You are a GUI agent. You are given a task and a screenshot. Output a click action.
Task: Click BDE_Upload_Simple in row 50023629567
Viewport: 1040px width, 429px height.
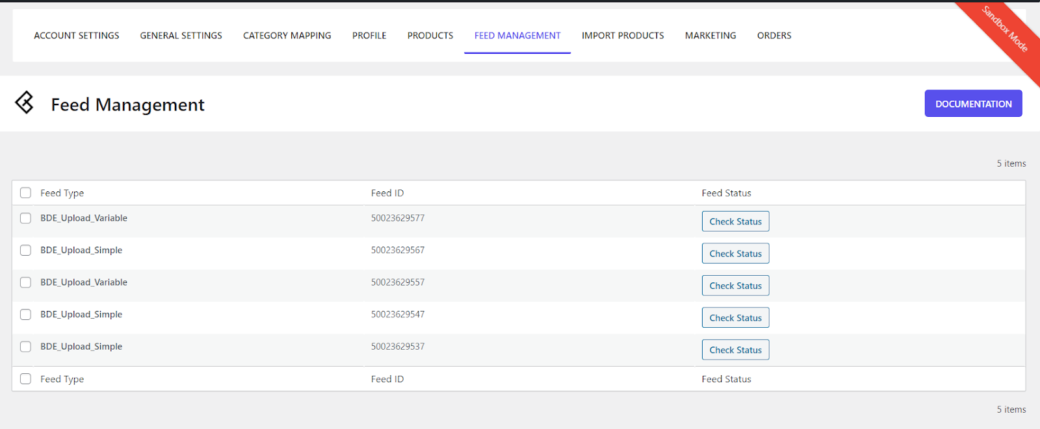point(81,250)
